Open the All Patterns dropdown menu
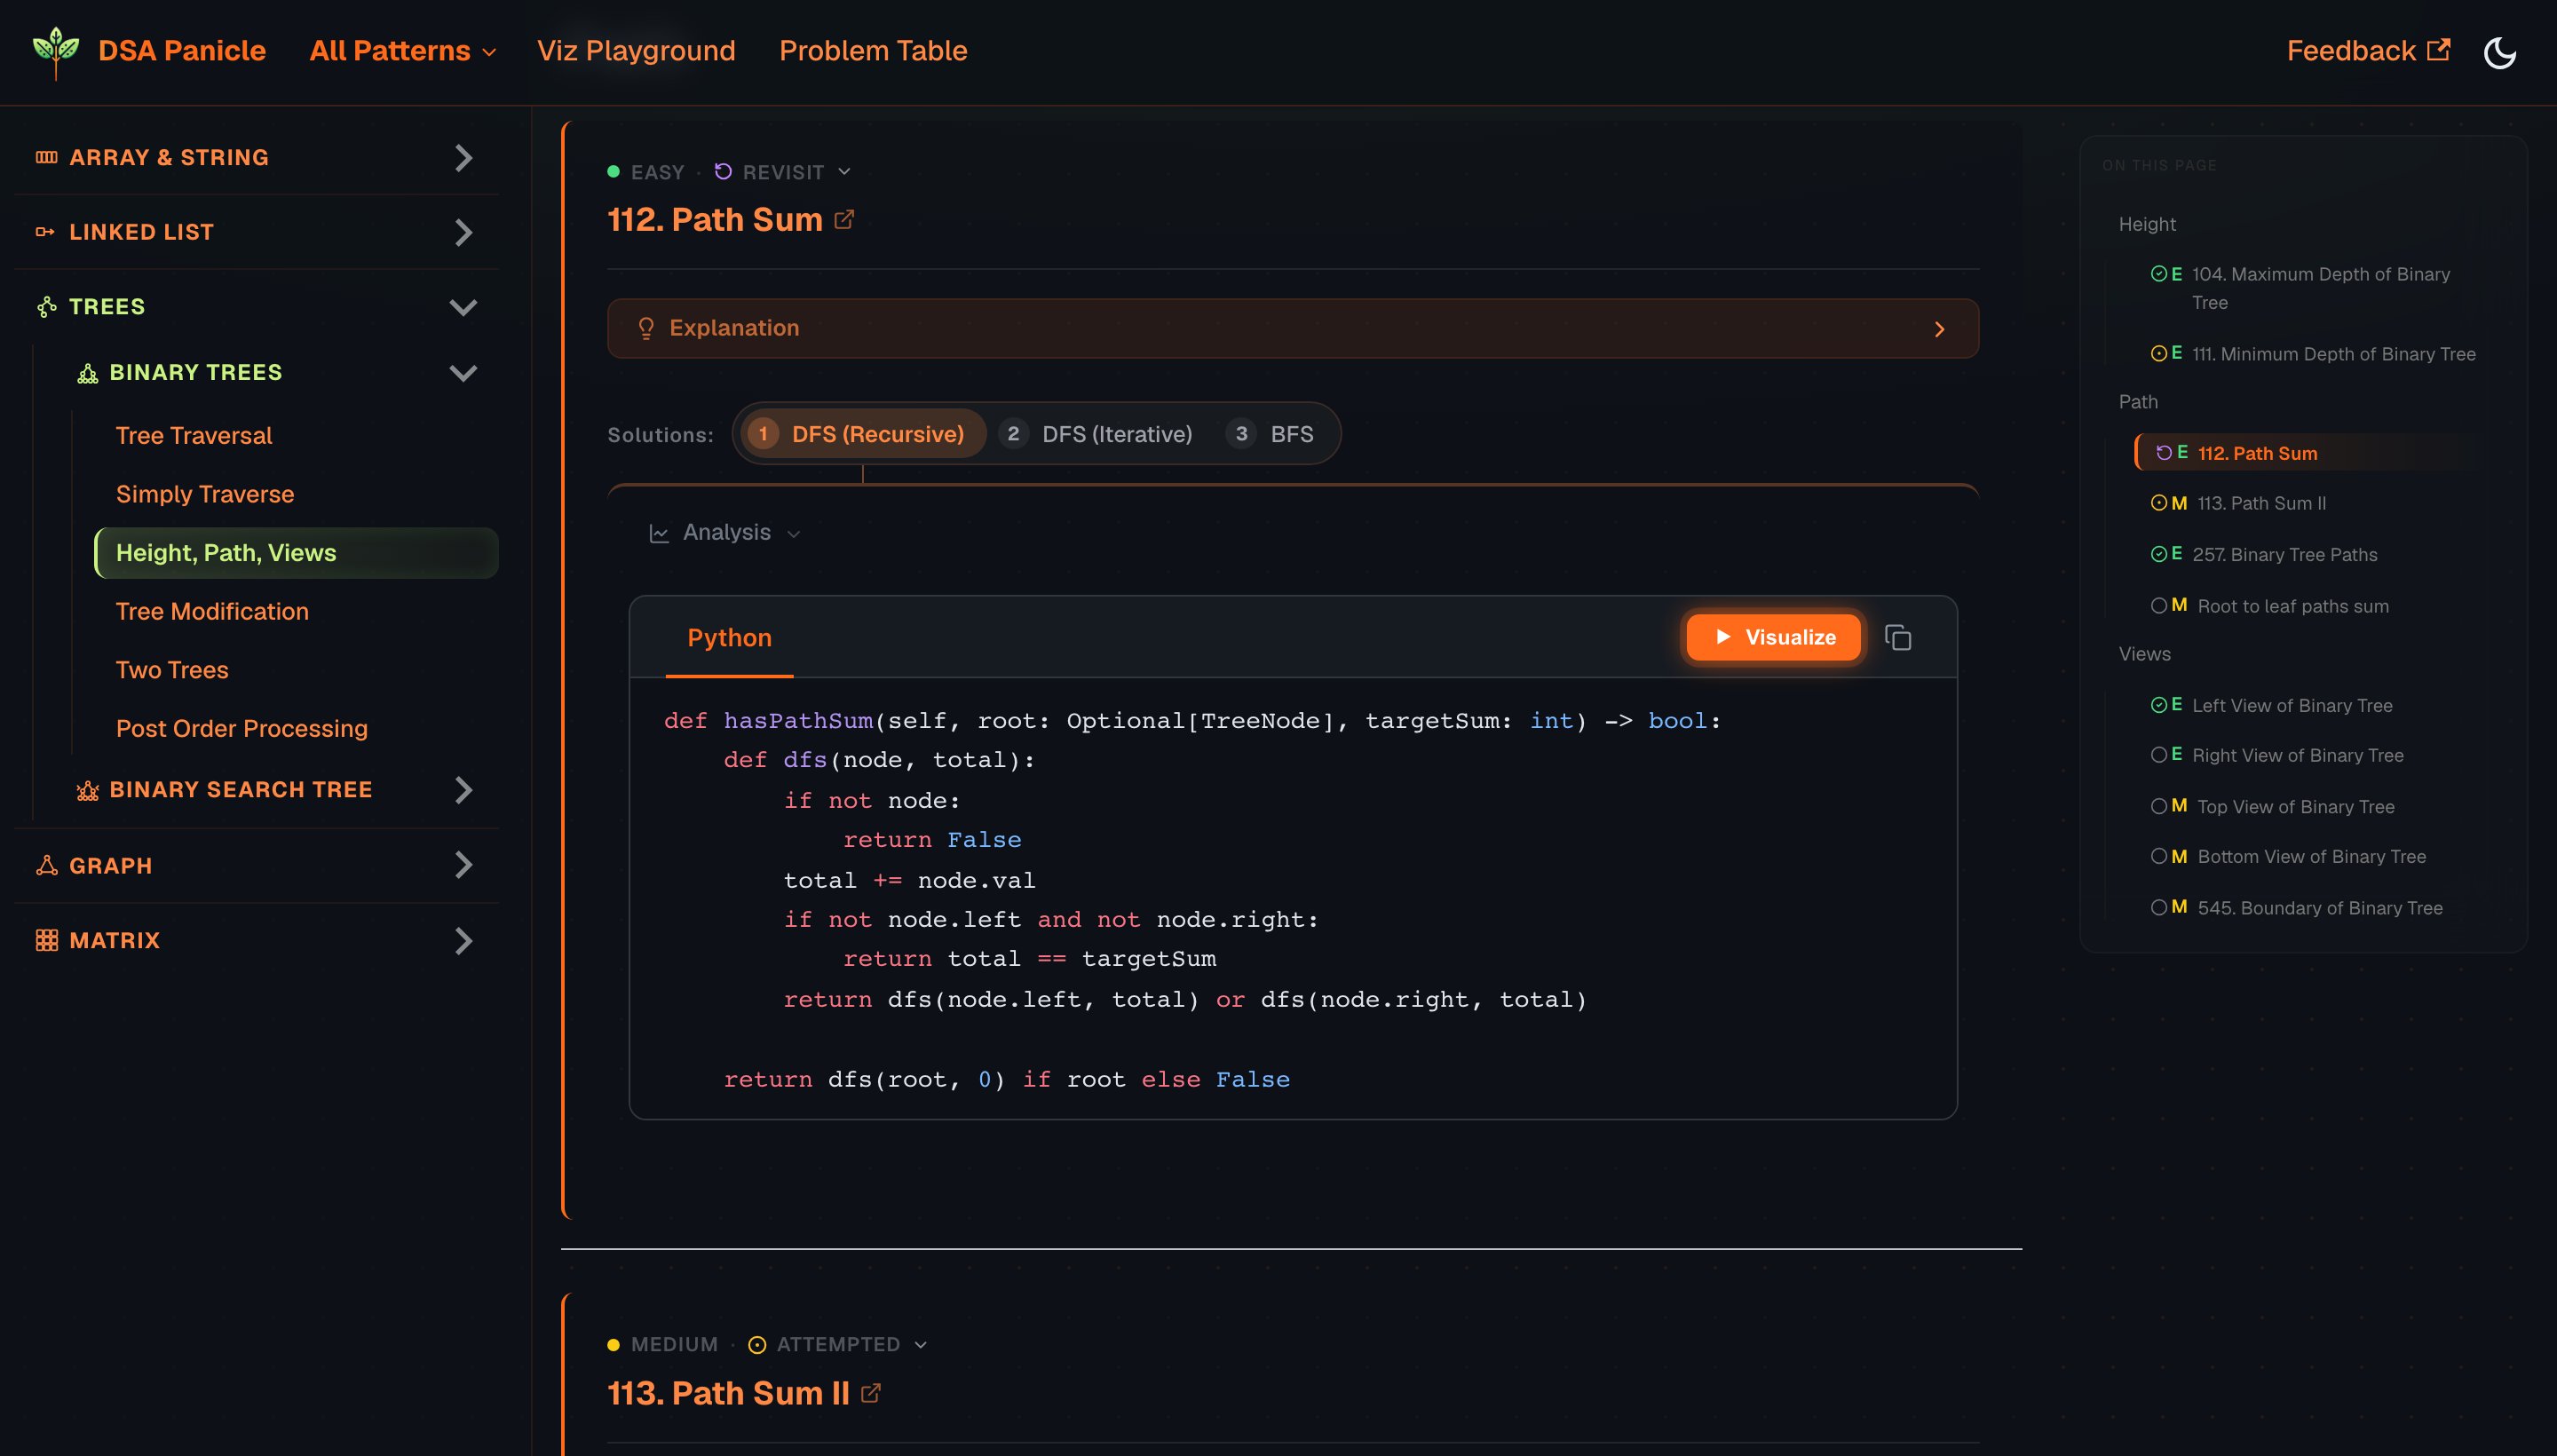Image resolution: width=2557 pixels, height=1456 pixels. click(403, 50)
